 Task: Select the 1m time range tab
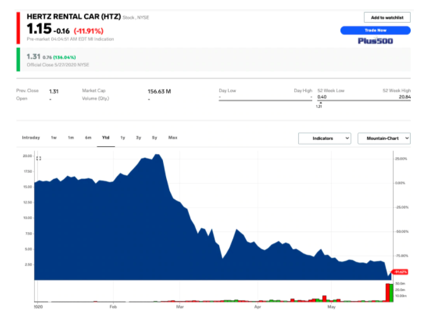(71, 138)
